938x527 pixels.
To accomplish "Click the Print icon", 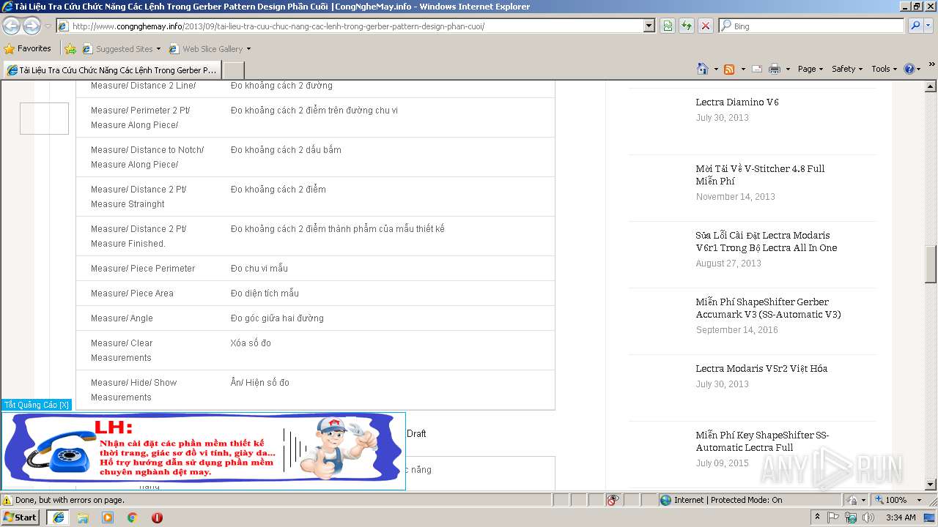I will [775, 69].
